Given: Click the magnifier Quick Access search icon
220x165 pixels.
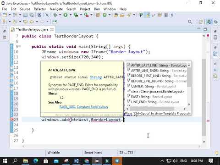Looking at the screenshot, I should click(x=190, y=22).
